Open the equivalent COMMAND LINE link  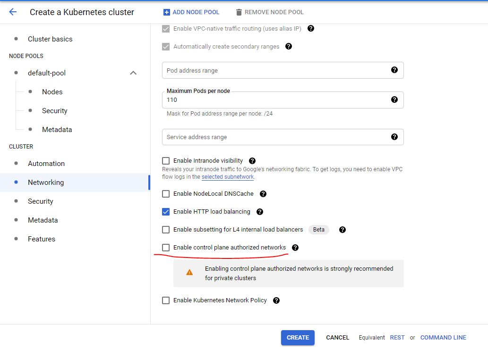coord(443,338)
